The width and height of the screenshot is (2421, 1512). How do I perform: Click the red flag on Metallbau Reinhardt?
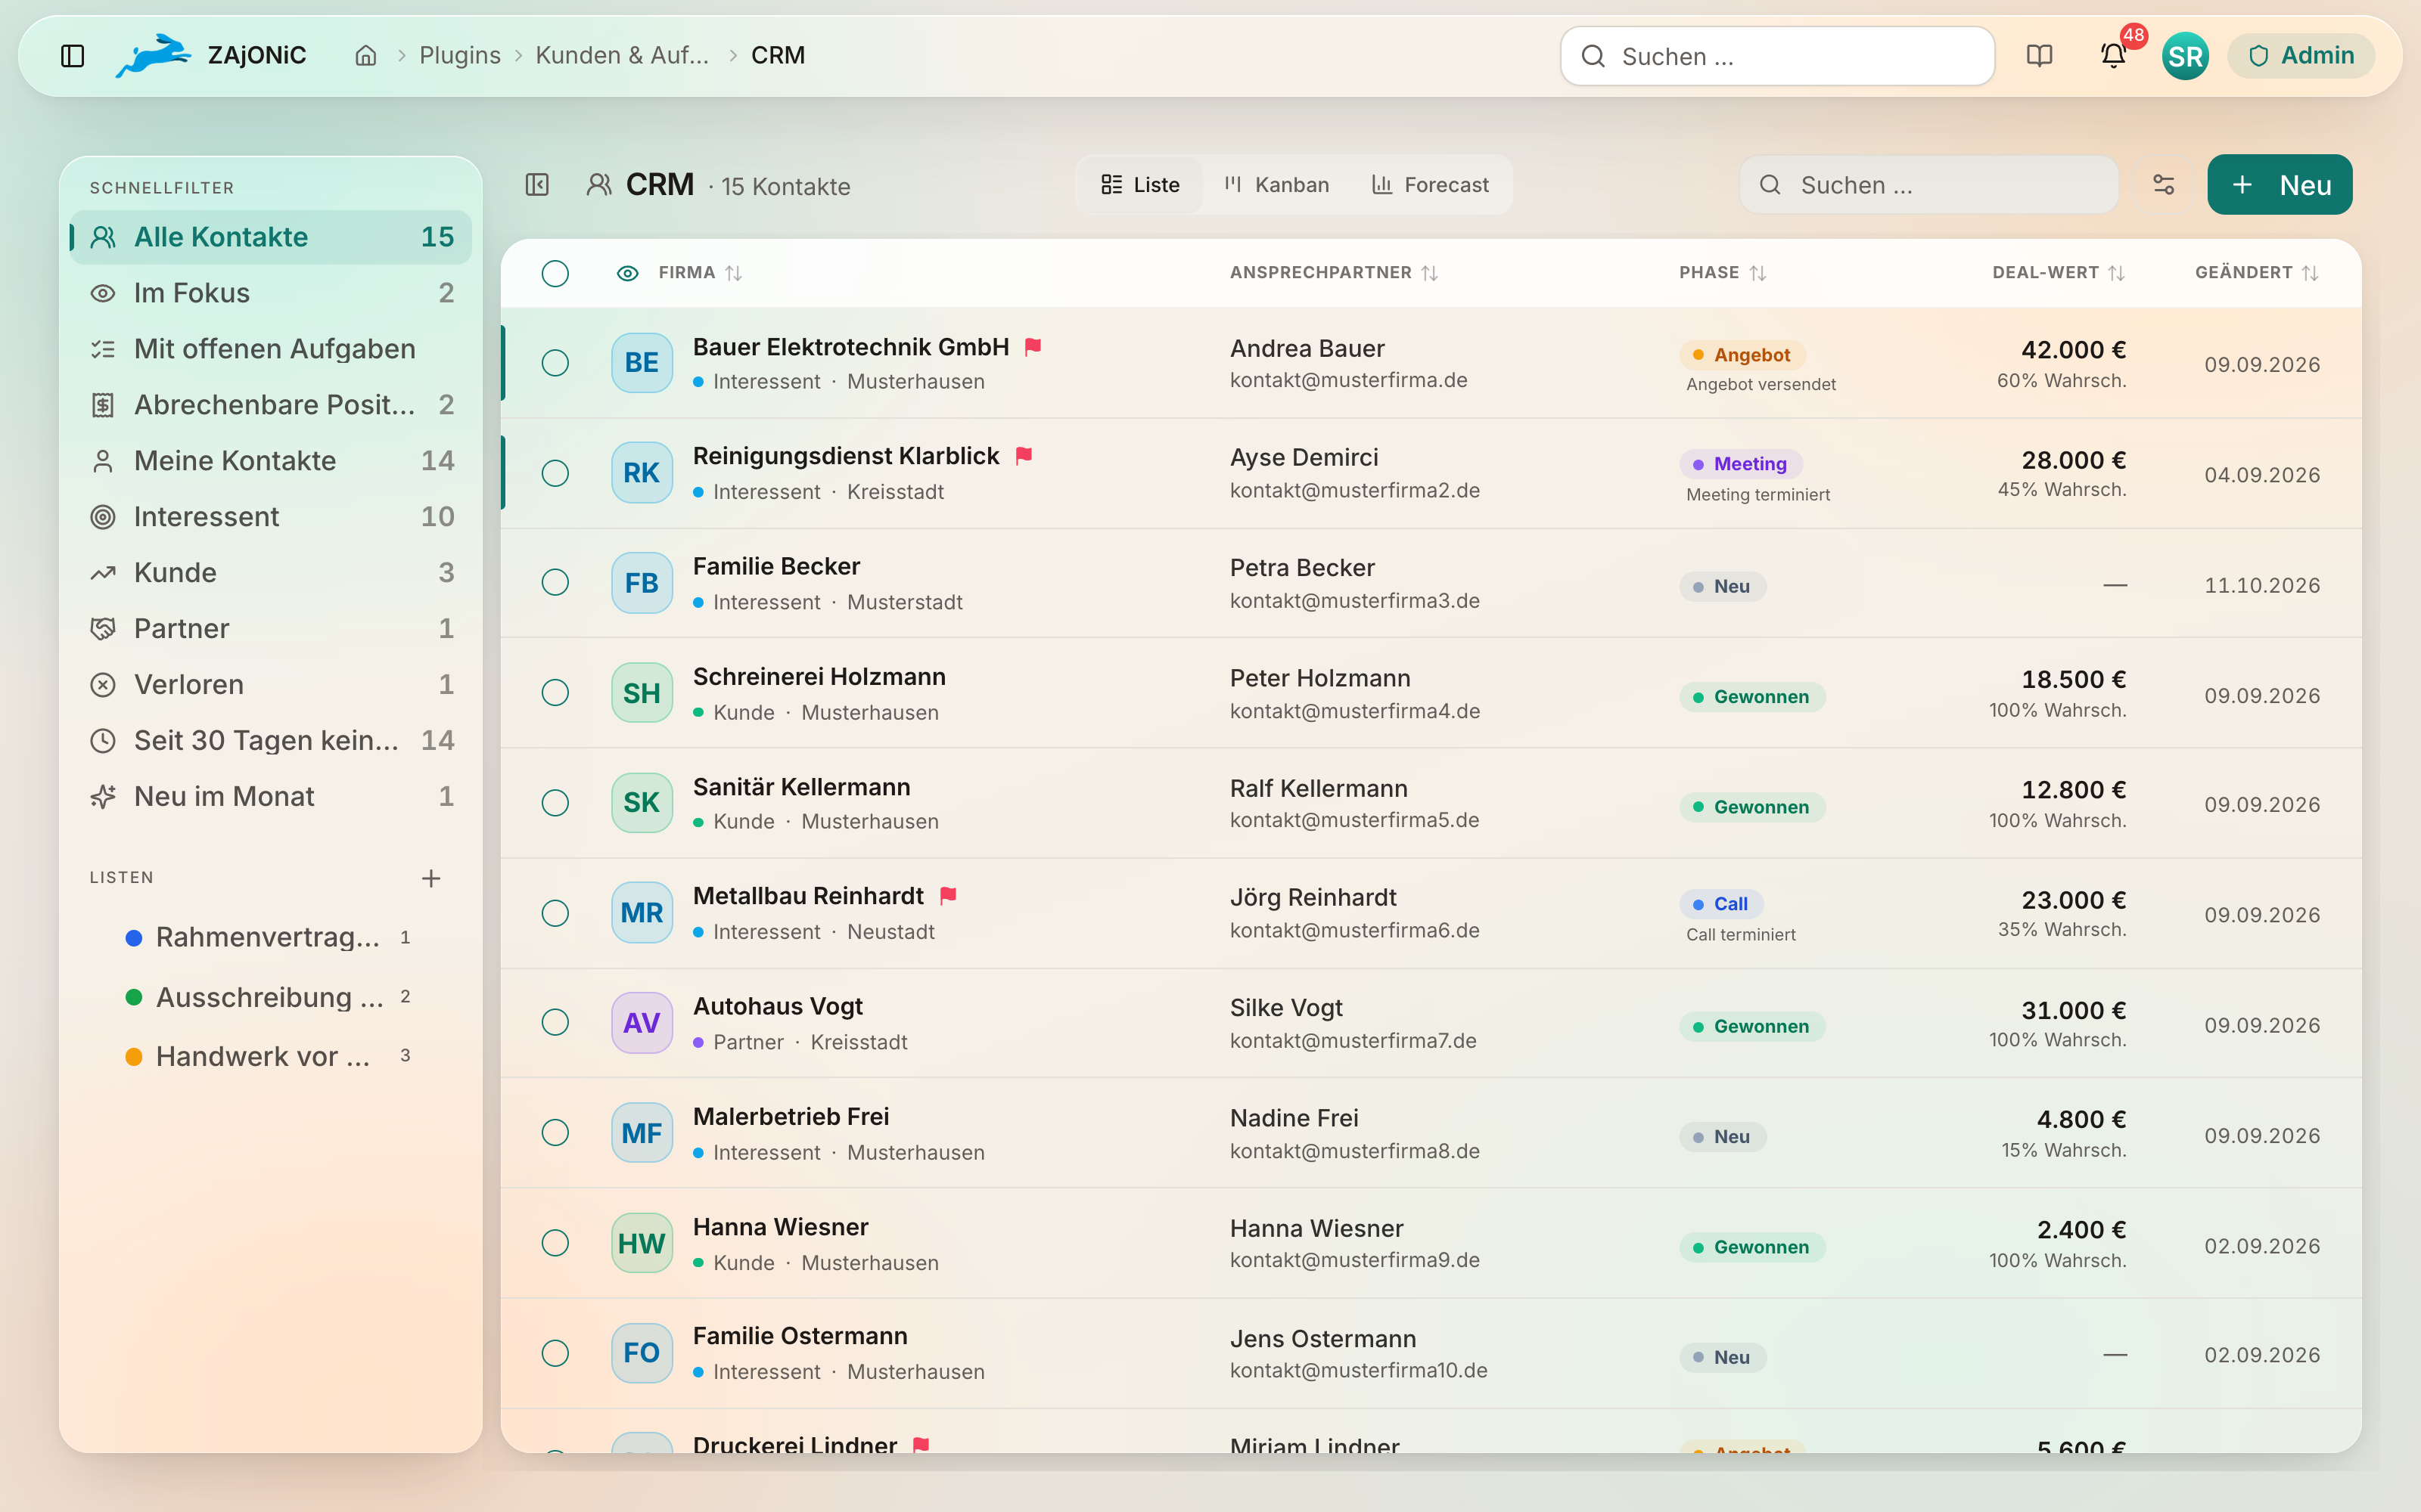[x=949, y=896]
